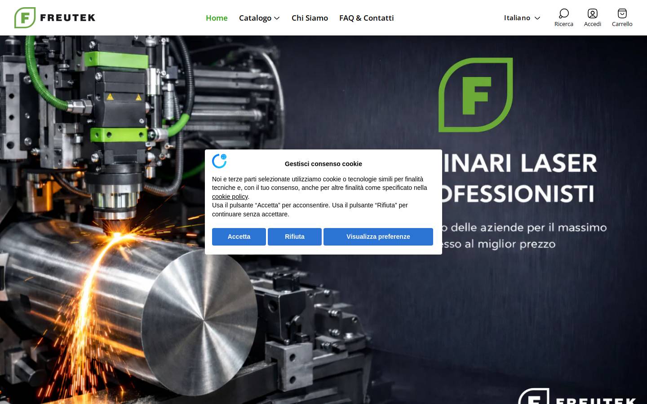Decline cookies with the Rifiuta button
Image resolution: width=647 pixels, height=404 pixels.
coord(295,237)
